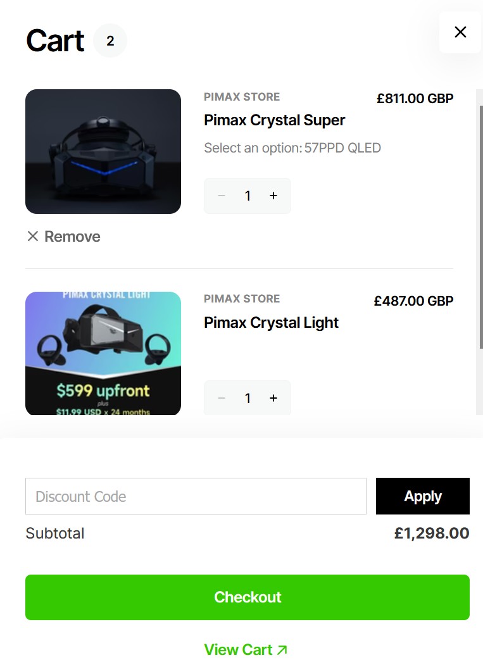Select the Crystal Light quantity value field

(248, 398)
